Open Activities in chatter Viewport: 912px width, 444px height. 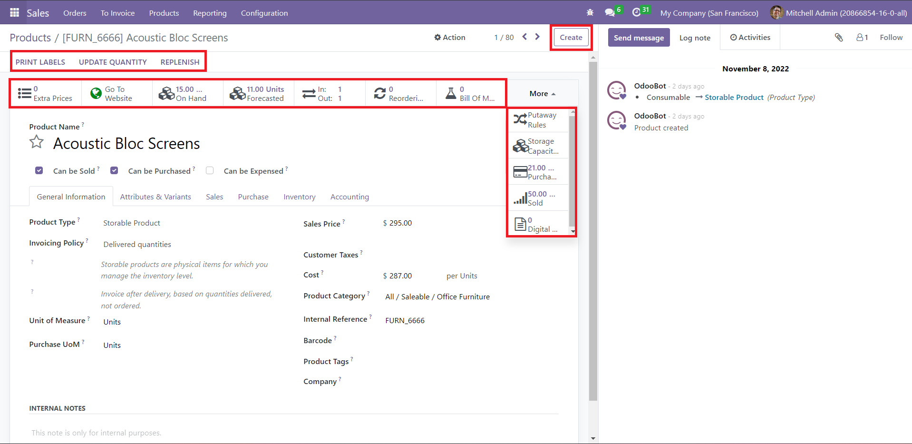point(750,37)
